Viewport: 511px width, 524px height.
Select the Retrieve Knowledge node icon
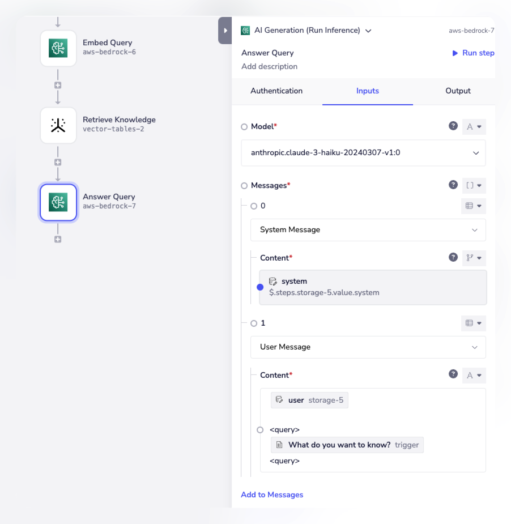pyautogui.click(x=58, y=125)
